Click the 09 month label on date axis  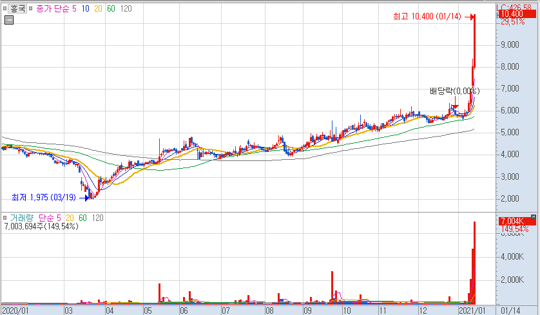click(x=307, y=310)
